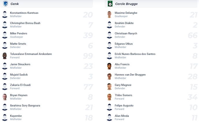Viewport: 199px width, 122px height.
Task: Open the Genk team name link
Action: click(15, 4)
